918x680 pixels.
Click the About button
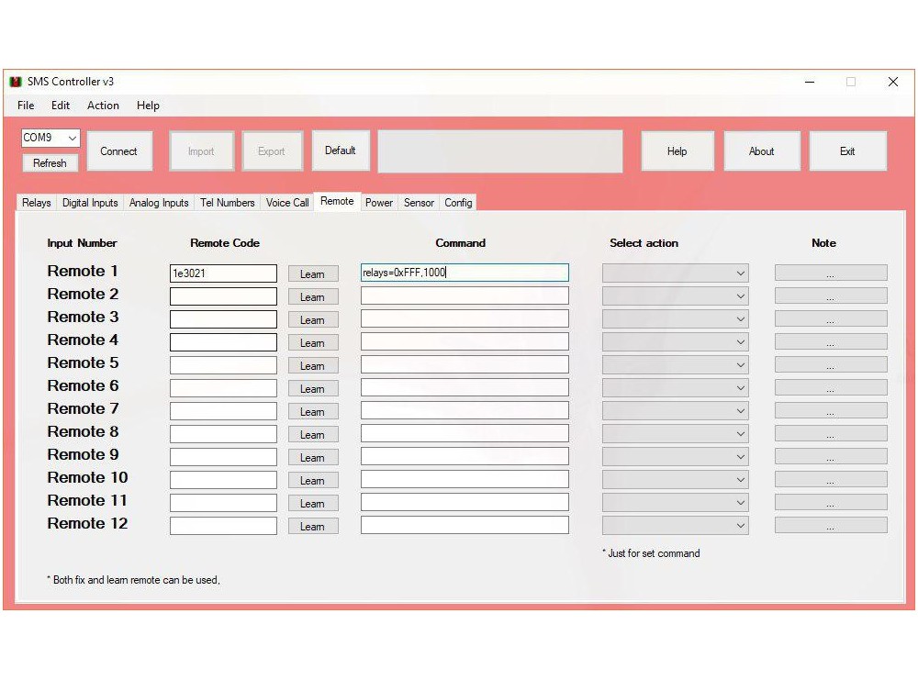tap(761, 151)
